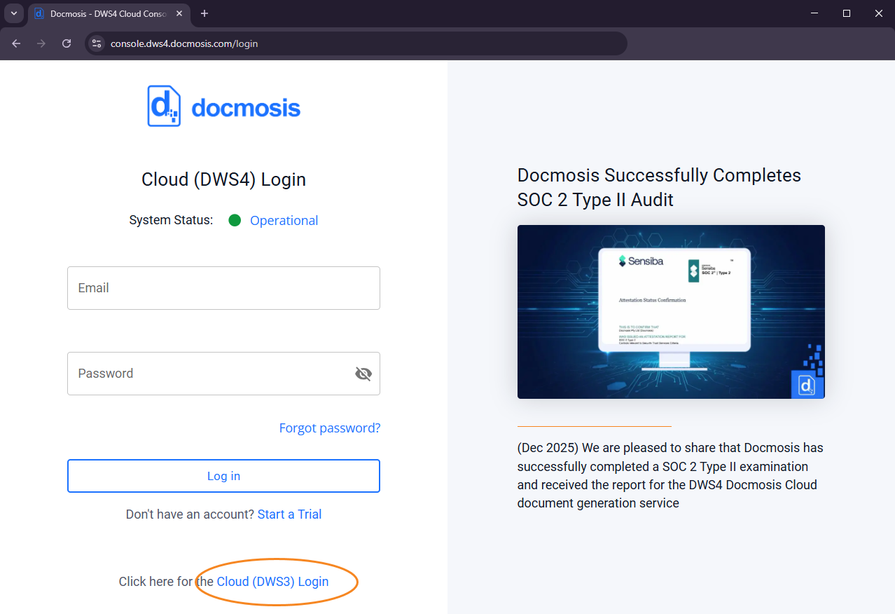The width and height of the screenshot is (895, 614).
Task: Click the '(Dec 2025) We are pleased to share' paragraph
Action: point(670,475)
